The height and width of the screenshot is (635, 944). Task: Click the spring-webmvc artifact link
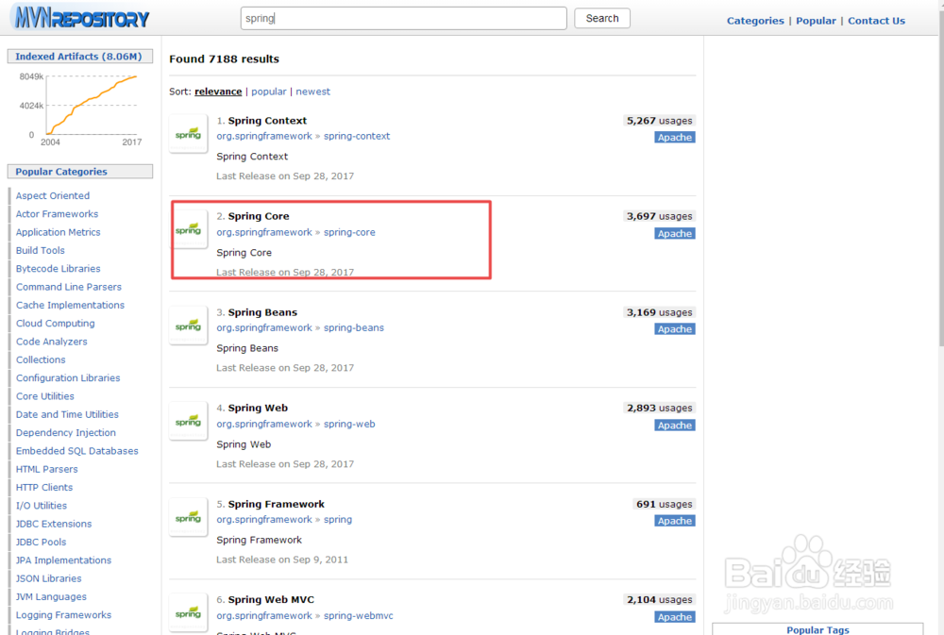(358, 616)
